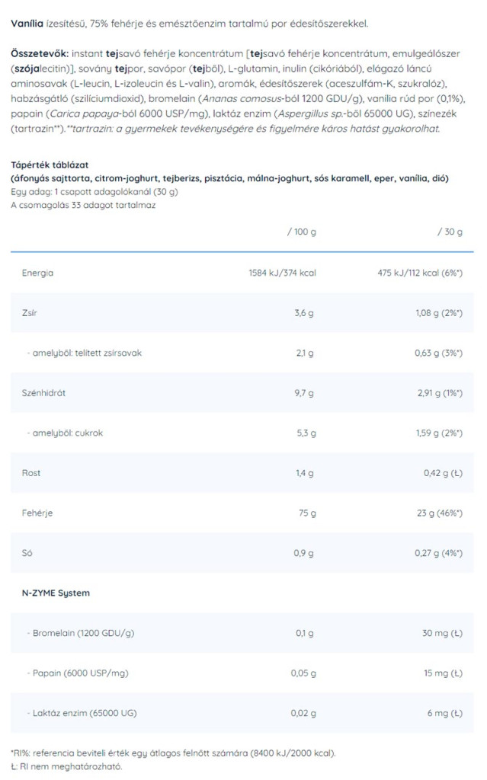
Task: Click the Szénhidrát row label
Action: pyautogui.click(x=43, y=393)
